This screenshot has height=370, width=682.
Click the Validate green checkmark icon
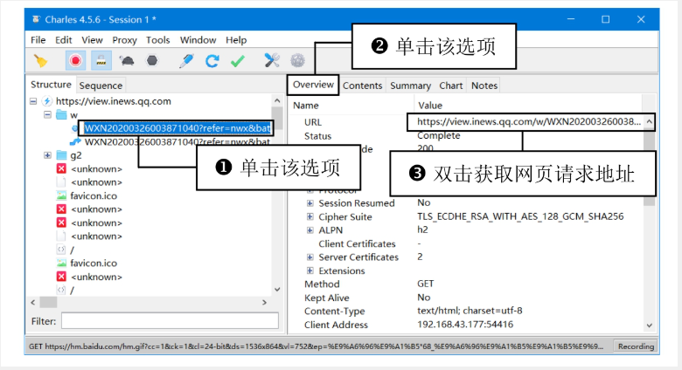pos(238,61)
